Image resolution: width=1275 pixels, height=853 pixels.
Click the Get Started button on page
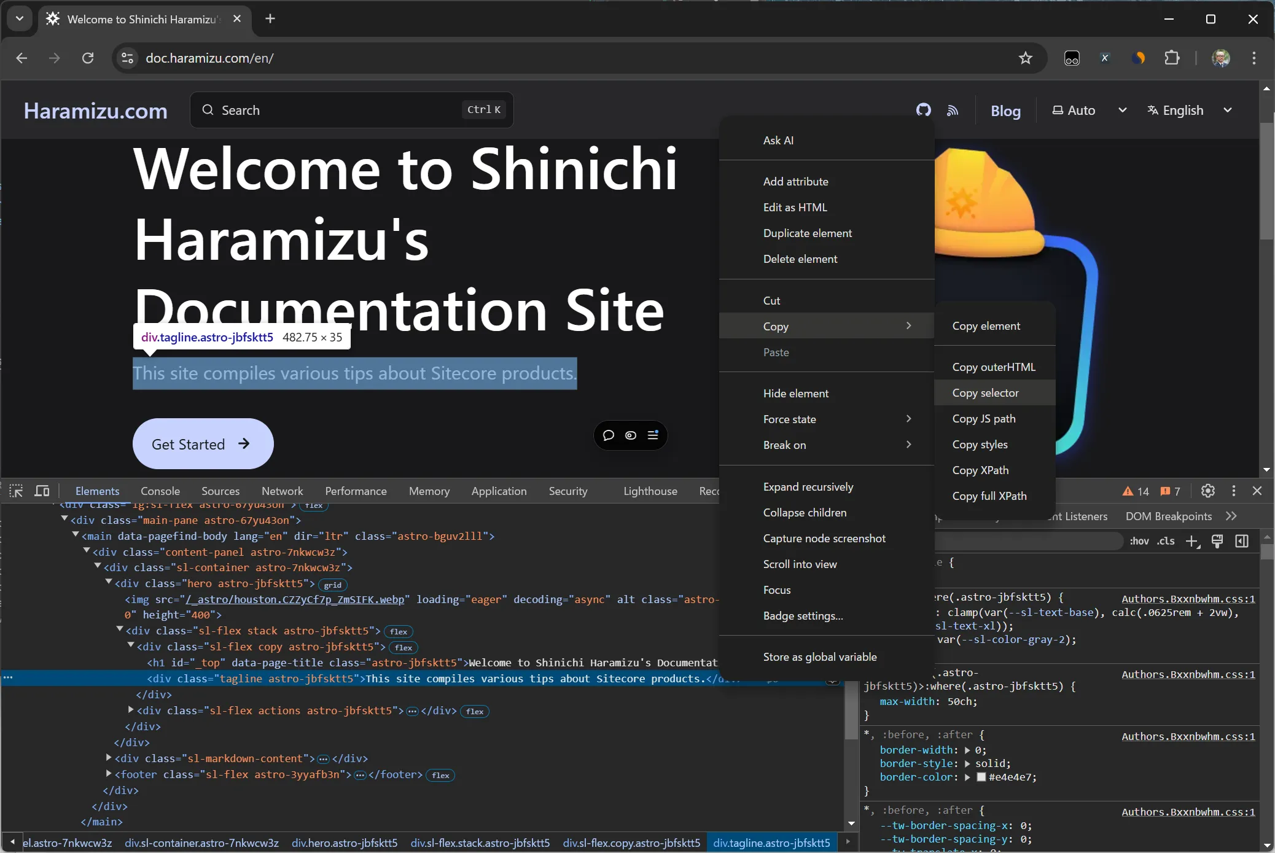coord(203,443)
